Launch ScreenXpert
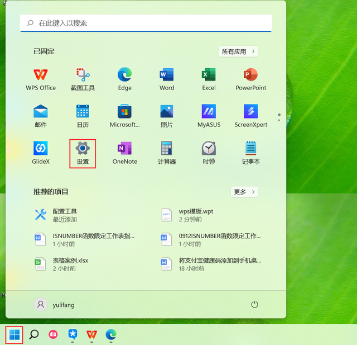Viewport: 357px width, 345px height. (250, 116)
